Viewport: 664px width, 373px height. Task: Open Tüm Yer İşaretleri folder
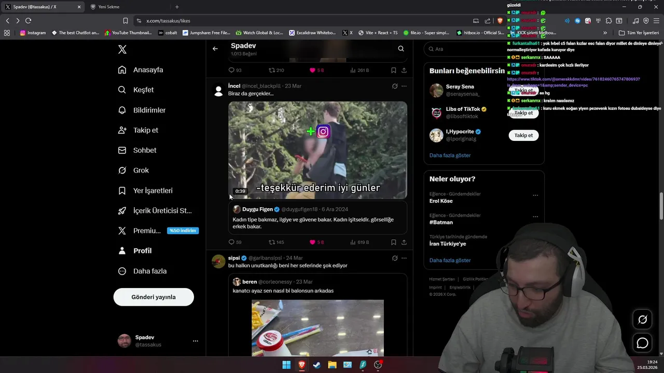[x=639, y=33]
